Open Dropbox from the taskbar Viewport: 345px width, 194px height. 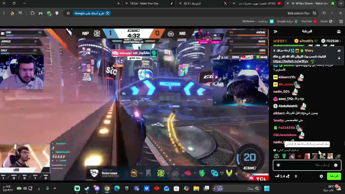147,188
